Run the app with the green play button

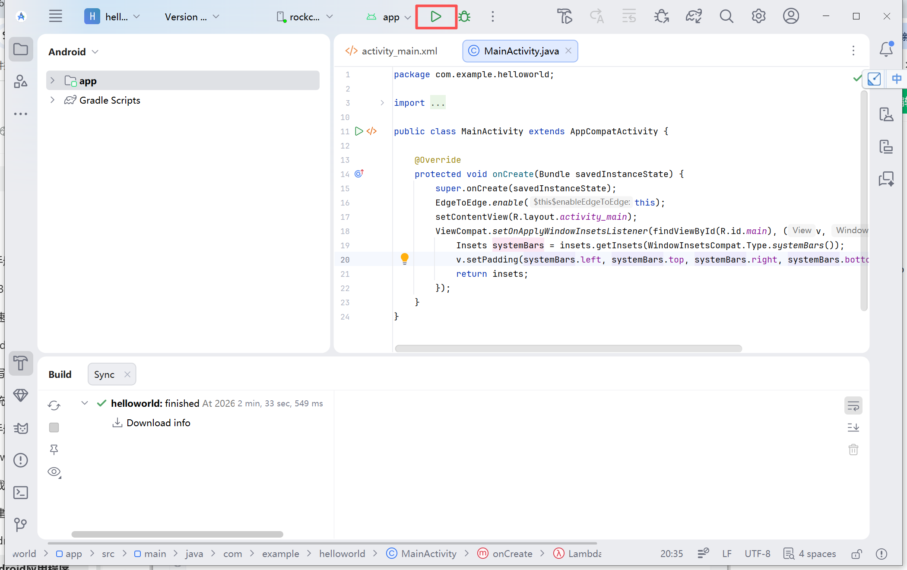(x=436, y=17)
